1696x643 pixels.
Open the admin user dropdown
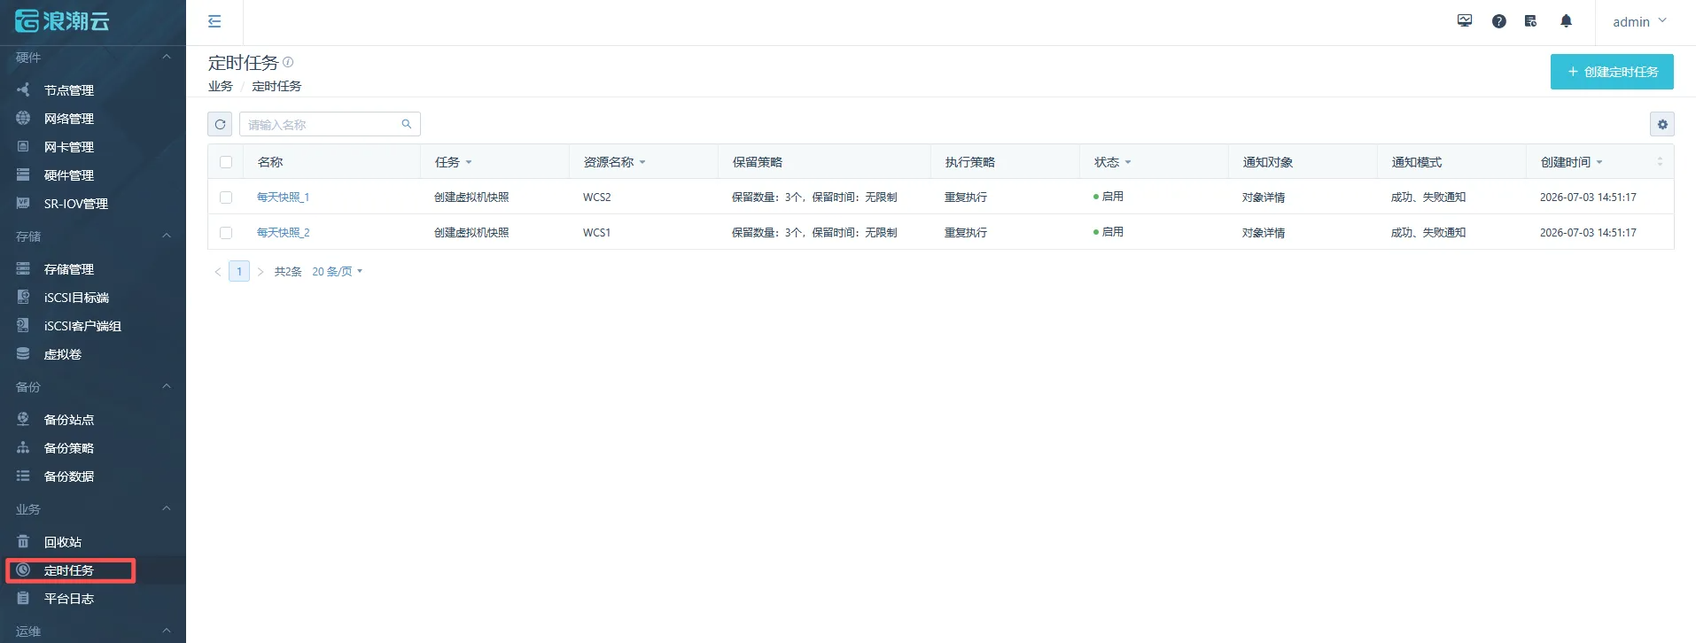[1639, 21]
